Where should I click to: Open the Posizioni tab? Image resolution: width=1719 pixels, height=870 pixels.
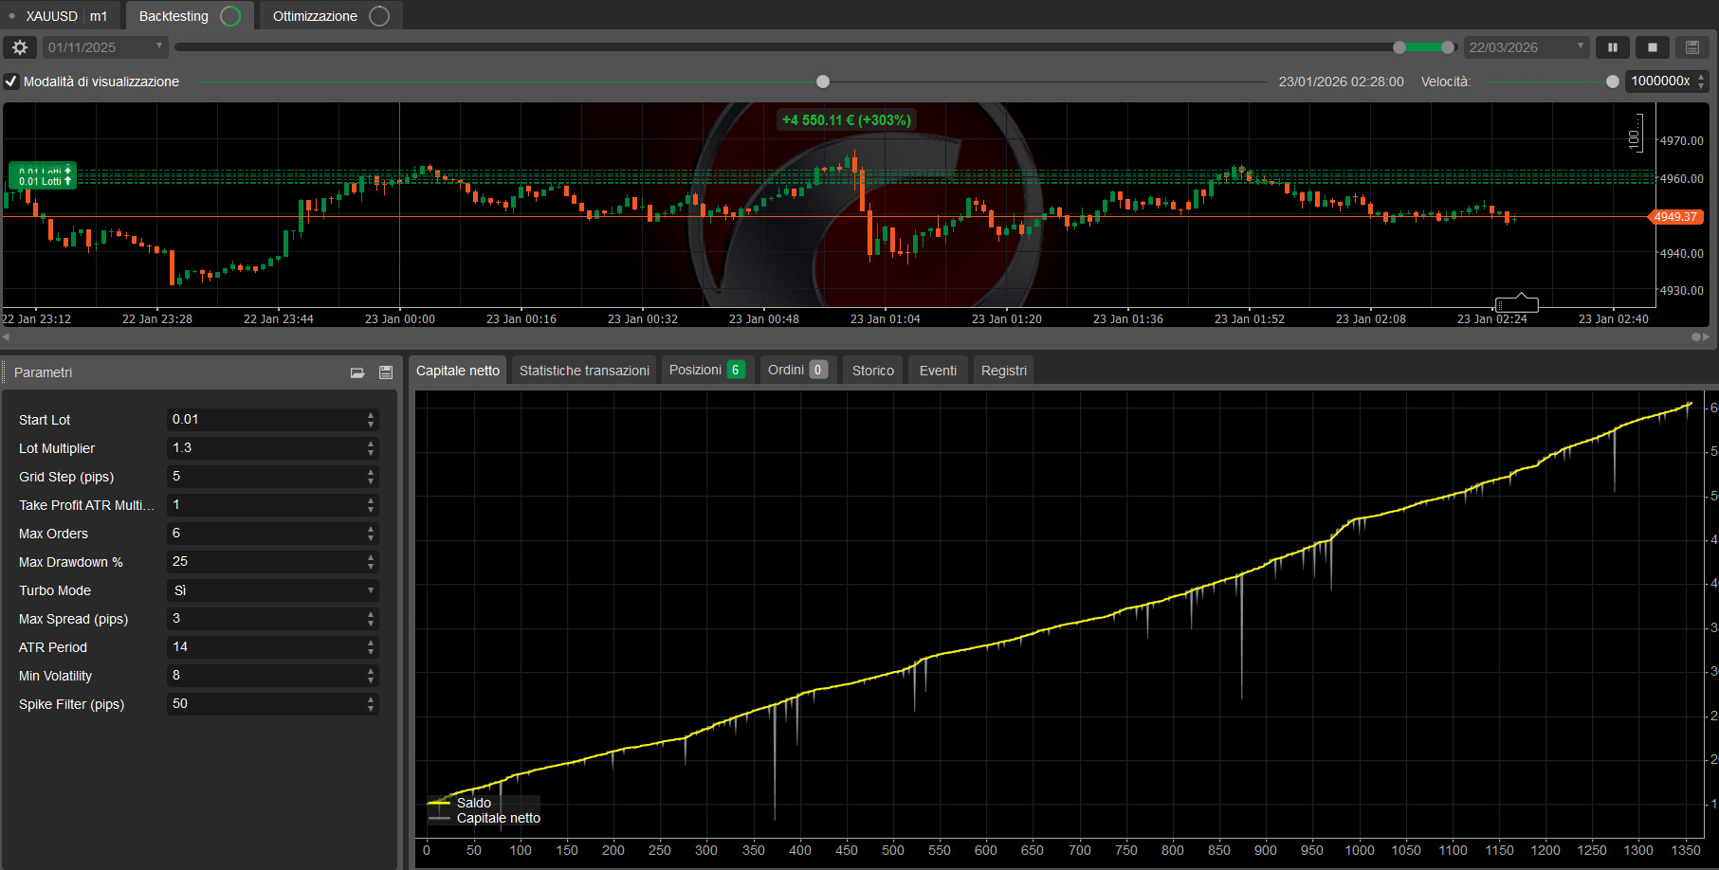coord(705,370)
